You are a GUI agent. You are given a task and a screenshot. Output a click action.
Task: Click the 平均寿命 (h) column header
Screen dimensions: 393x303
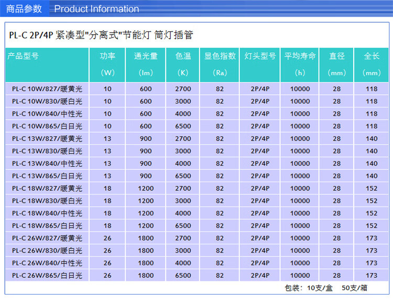tap(300, 64)
